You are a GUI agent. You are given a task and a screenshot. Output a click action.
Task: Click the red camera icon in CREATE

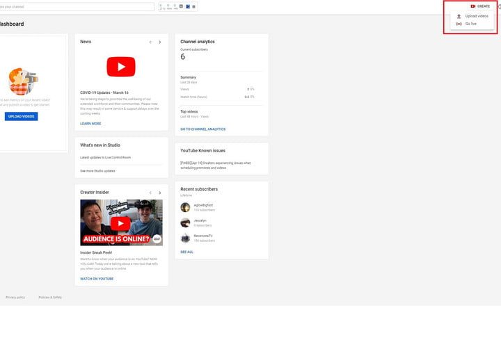coord(473,6)
